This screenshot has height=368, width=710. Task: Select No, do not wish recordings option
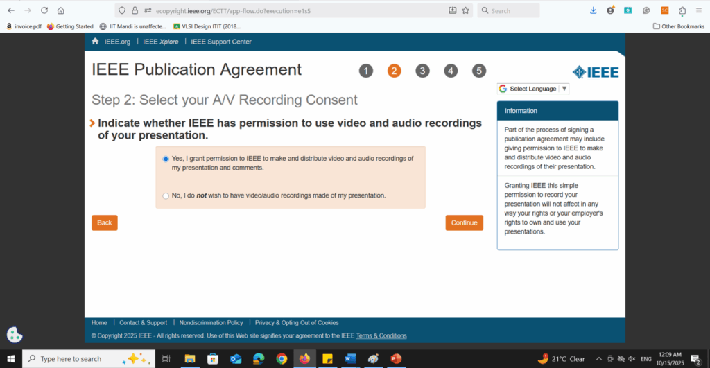(x=166, y=195)
